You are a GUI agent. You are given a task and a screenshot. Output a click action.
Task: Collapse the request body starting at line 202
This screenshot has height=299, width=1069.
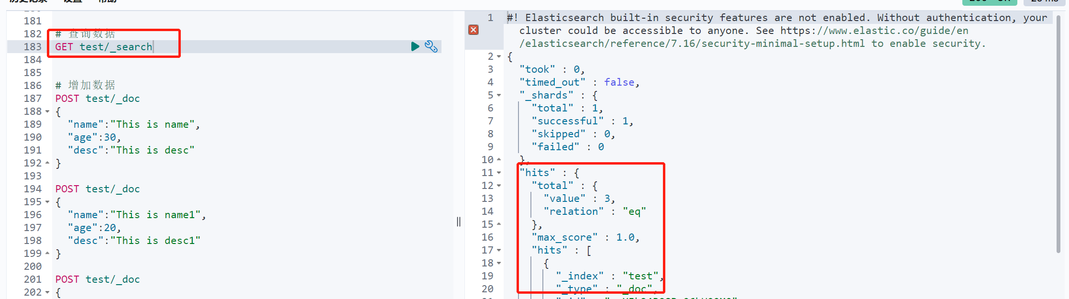point(47,292)
